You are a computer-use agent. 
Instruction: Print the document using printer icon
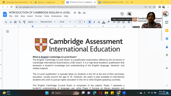pos(15,22)
